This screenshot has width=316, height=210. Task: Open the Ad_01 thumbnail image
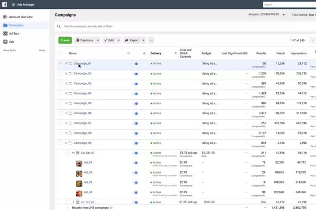click(x=79, y=163)
